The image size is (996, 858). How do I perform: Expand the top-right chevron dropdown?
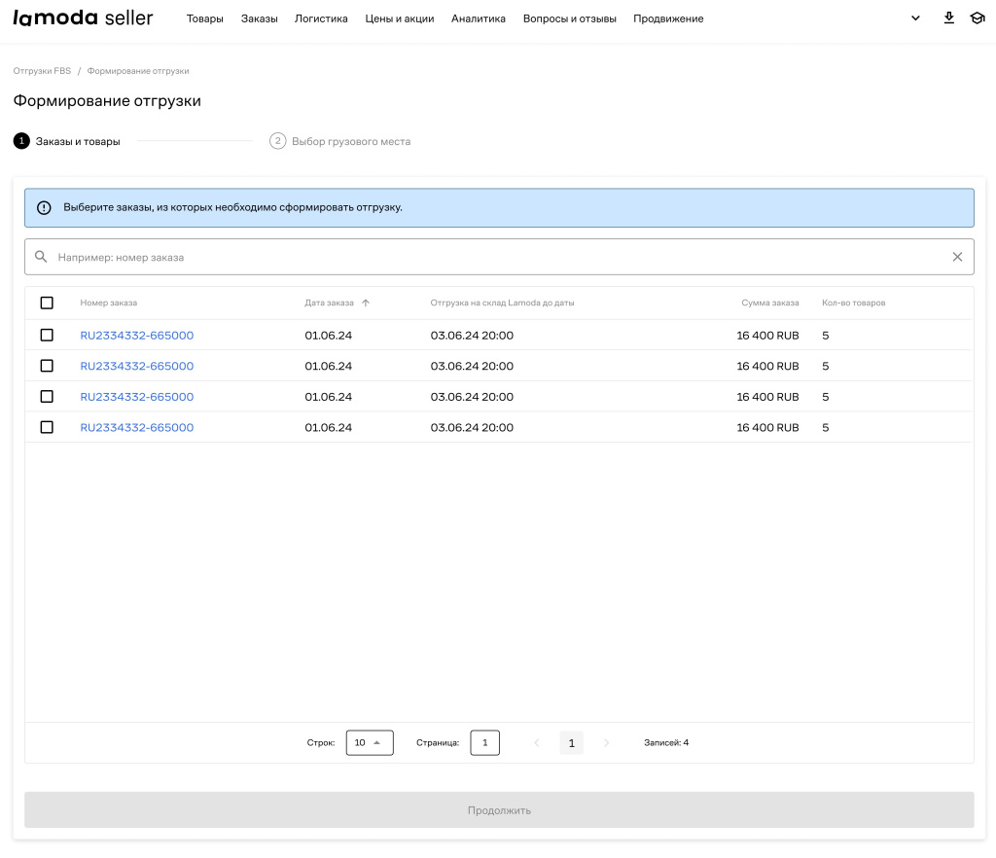click(915, 18)
